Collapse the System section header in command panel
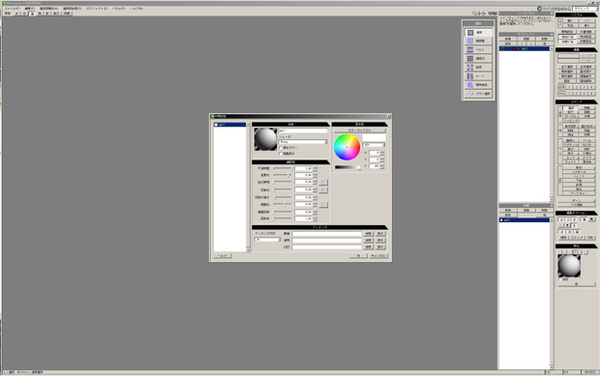This screenshot has height=376, width=600. [576, 14]
